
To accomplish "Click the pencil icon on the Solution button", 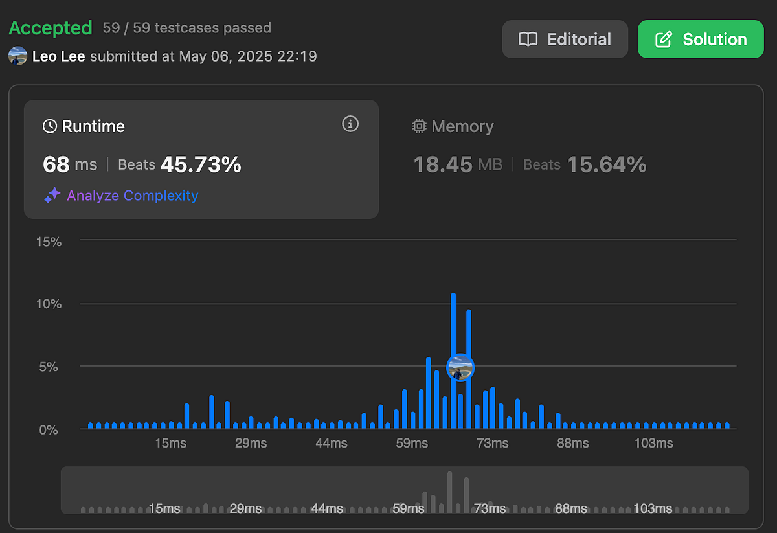I will [x=663, y=39].
